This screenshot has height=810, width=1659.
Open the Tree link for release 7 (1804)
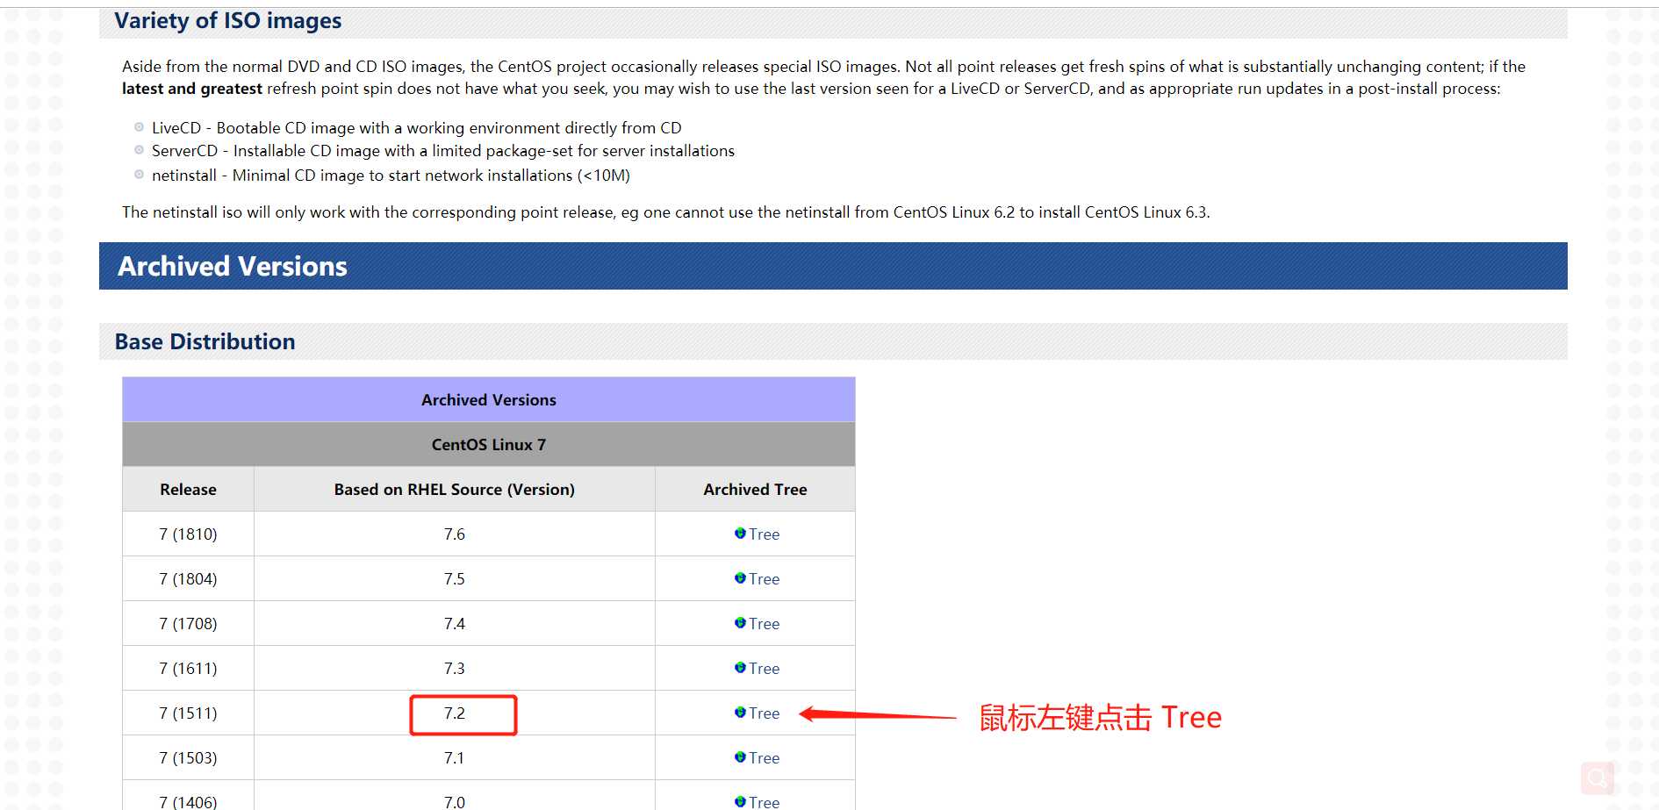coord(764,578)
